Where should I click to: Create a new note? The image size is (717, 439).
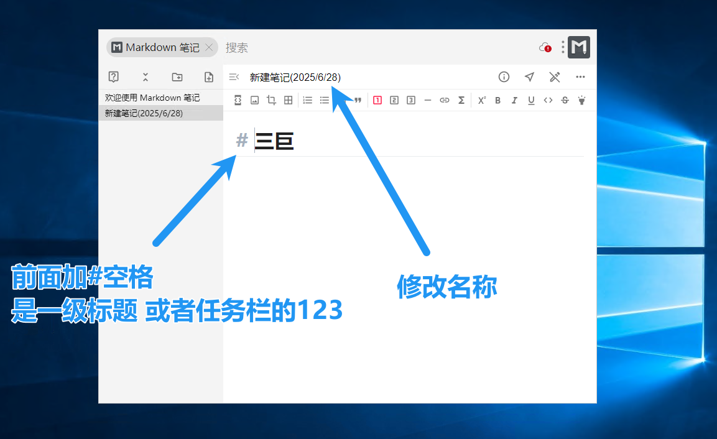pos(208,76)
